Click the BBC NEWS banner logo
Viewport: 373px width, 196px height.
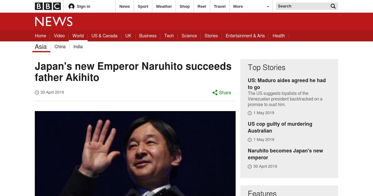tap(53, 21)
